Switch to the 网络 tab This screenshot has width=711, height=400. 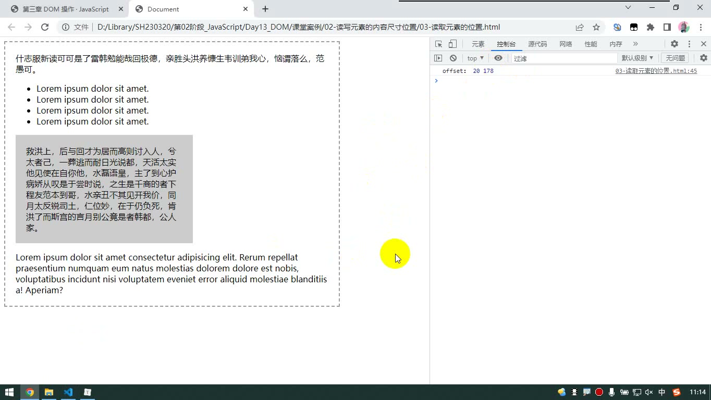tap(566, 44)
